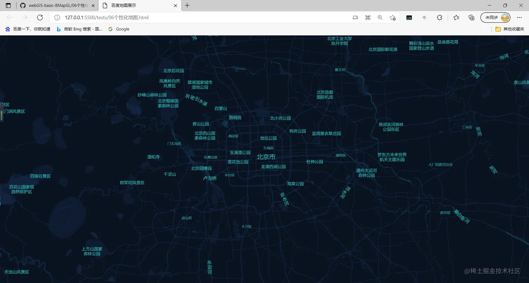Click the 北京后花园 map label

coord(174,70)
